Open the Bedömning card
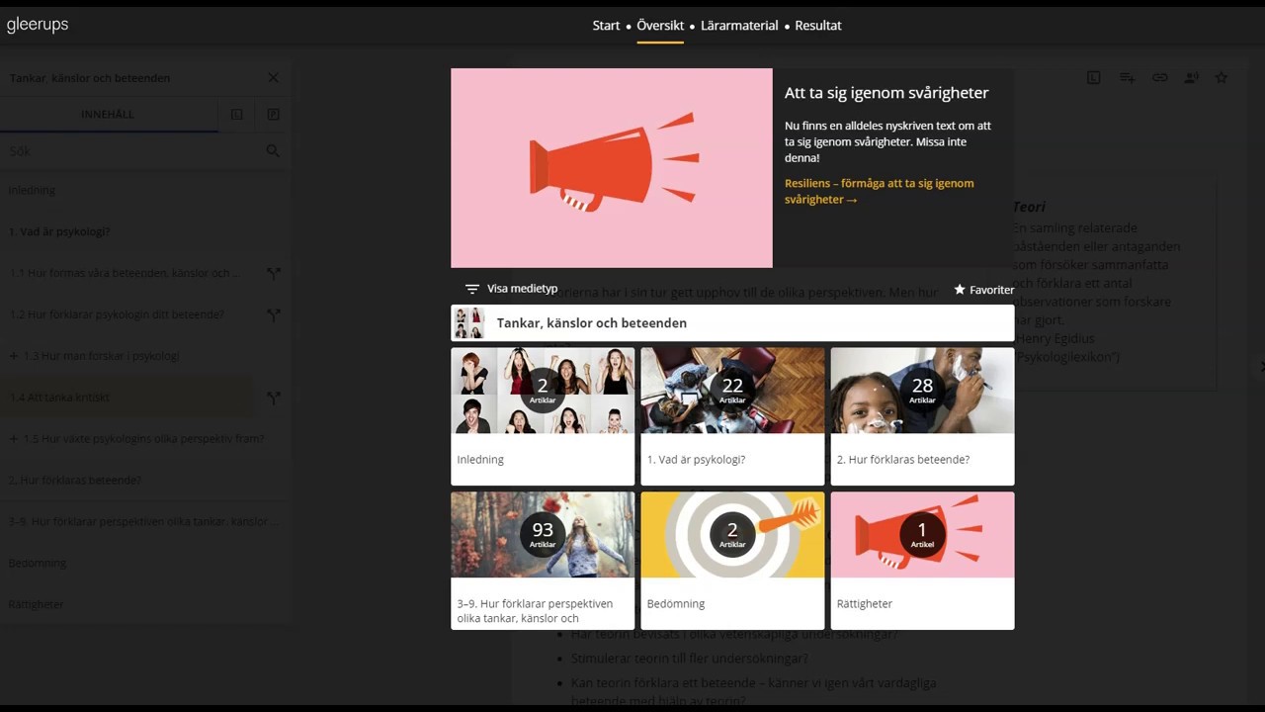This screenshot has width=1265, height=712. [732, 561]
